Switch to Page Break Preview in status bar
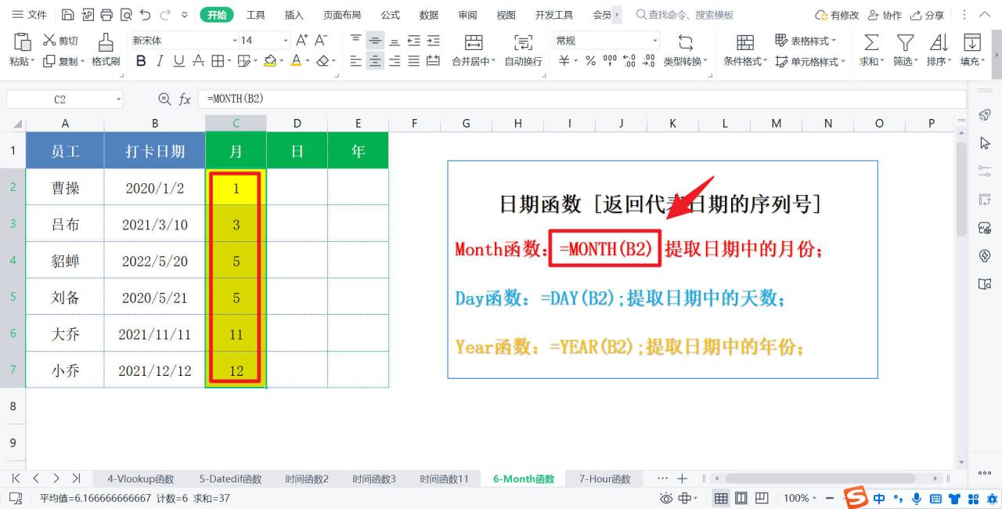Screen dimensions: 1002x509 [x=761, y=498]
